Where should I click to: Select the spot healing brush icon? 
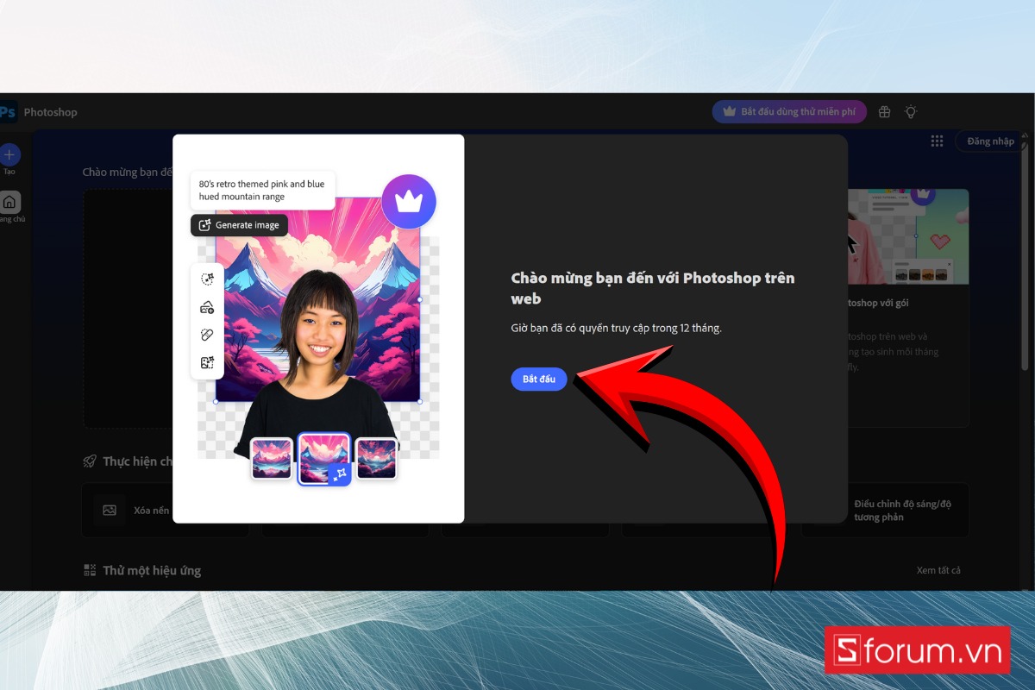click(207, 335)
